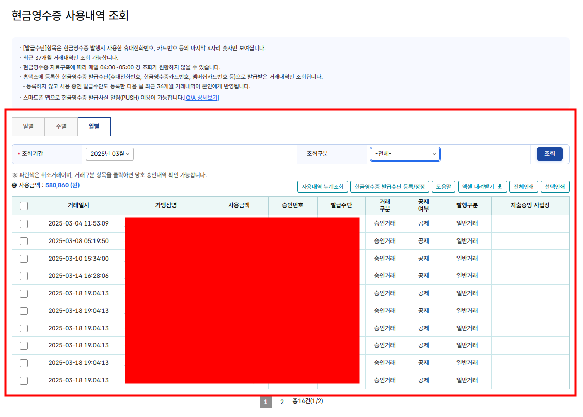
Task: Click the 거래일시 column header
Action: click(x=78, y=205)
